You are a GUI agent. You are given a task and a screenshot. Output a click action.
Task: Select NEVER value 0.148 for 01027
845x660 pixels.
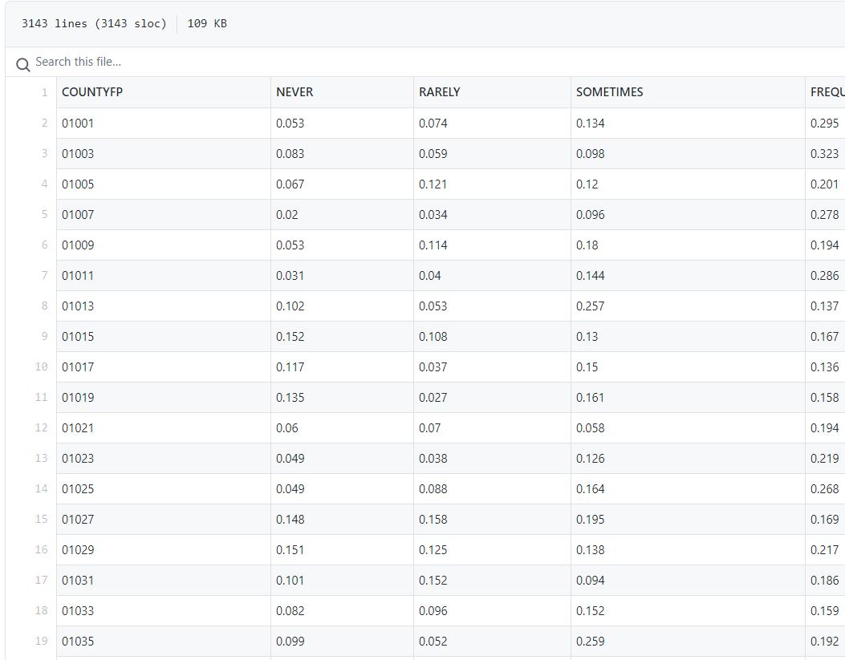click(342, 520)
